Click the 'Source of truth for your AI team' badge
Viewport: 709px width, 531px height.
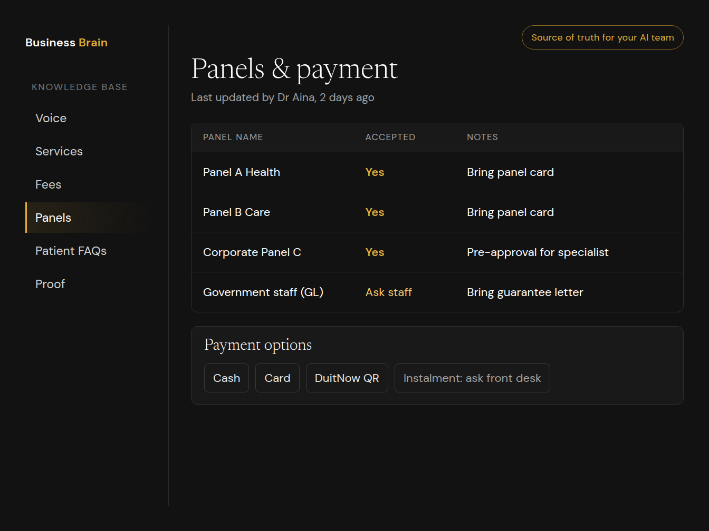click(602, 37)
